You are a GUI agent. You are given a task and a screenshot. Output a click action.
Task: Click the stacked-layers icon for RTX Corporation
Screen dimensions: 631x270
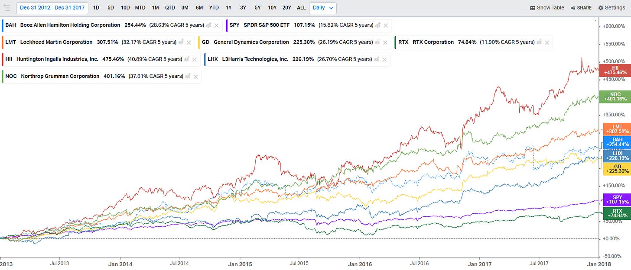pos(539,42)
